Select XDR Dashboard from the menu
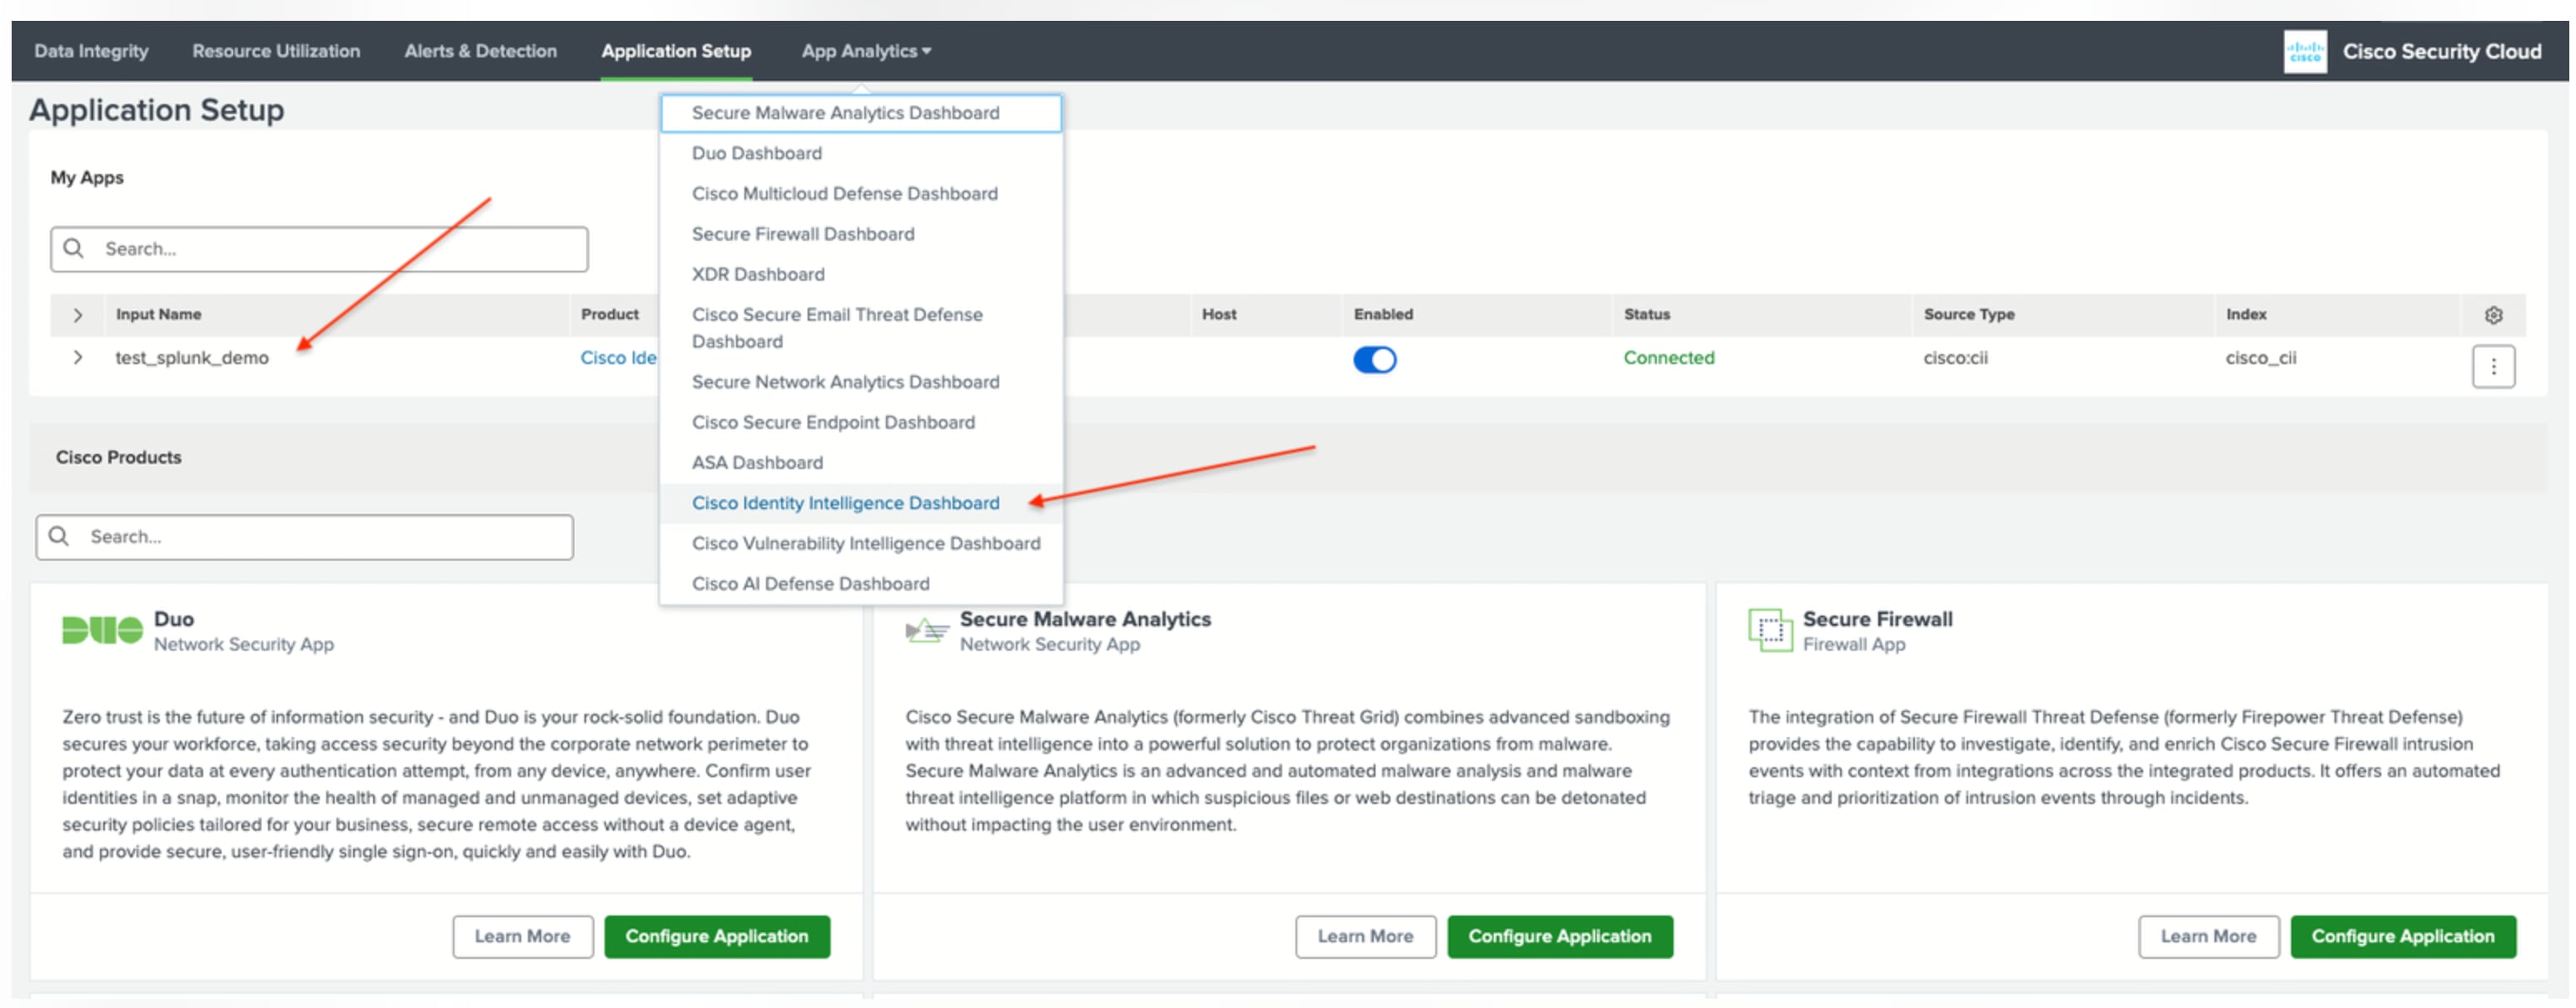The height and width of the screenshot is (1008, 2576). (x=758, y=274)
